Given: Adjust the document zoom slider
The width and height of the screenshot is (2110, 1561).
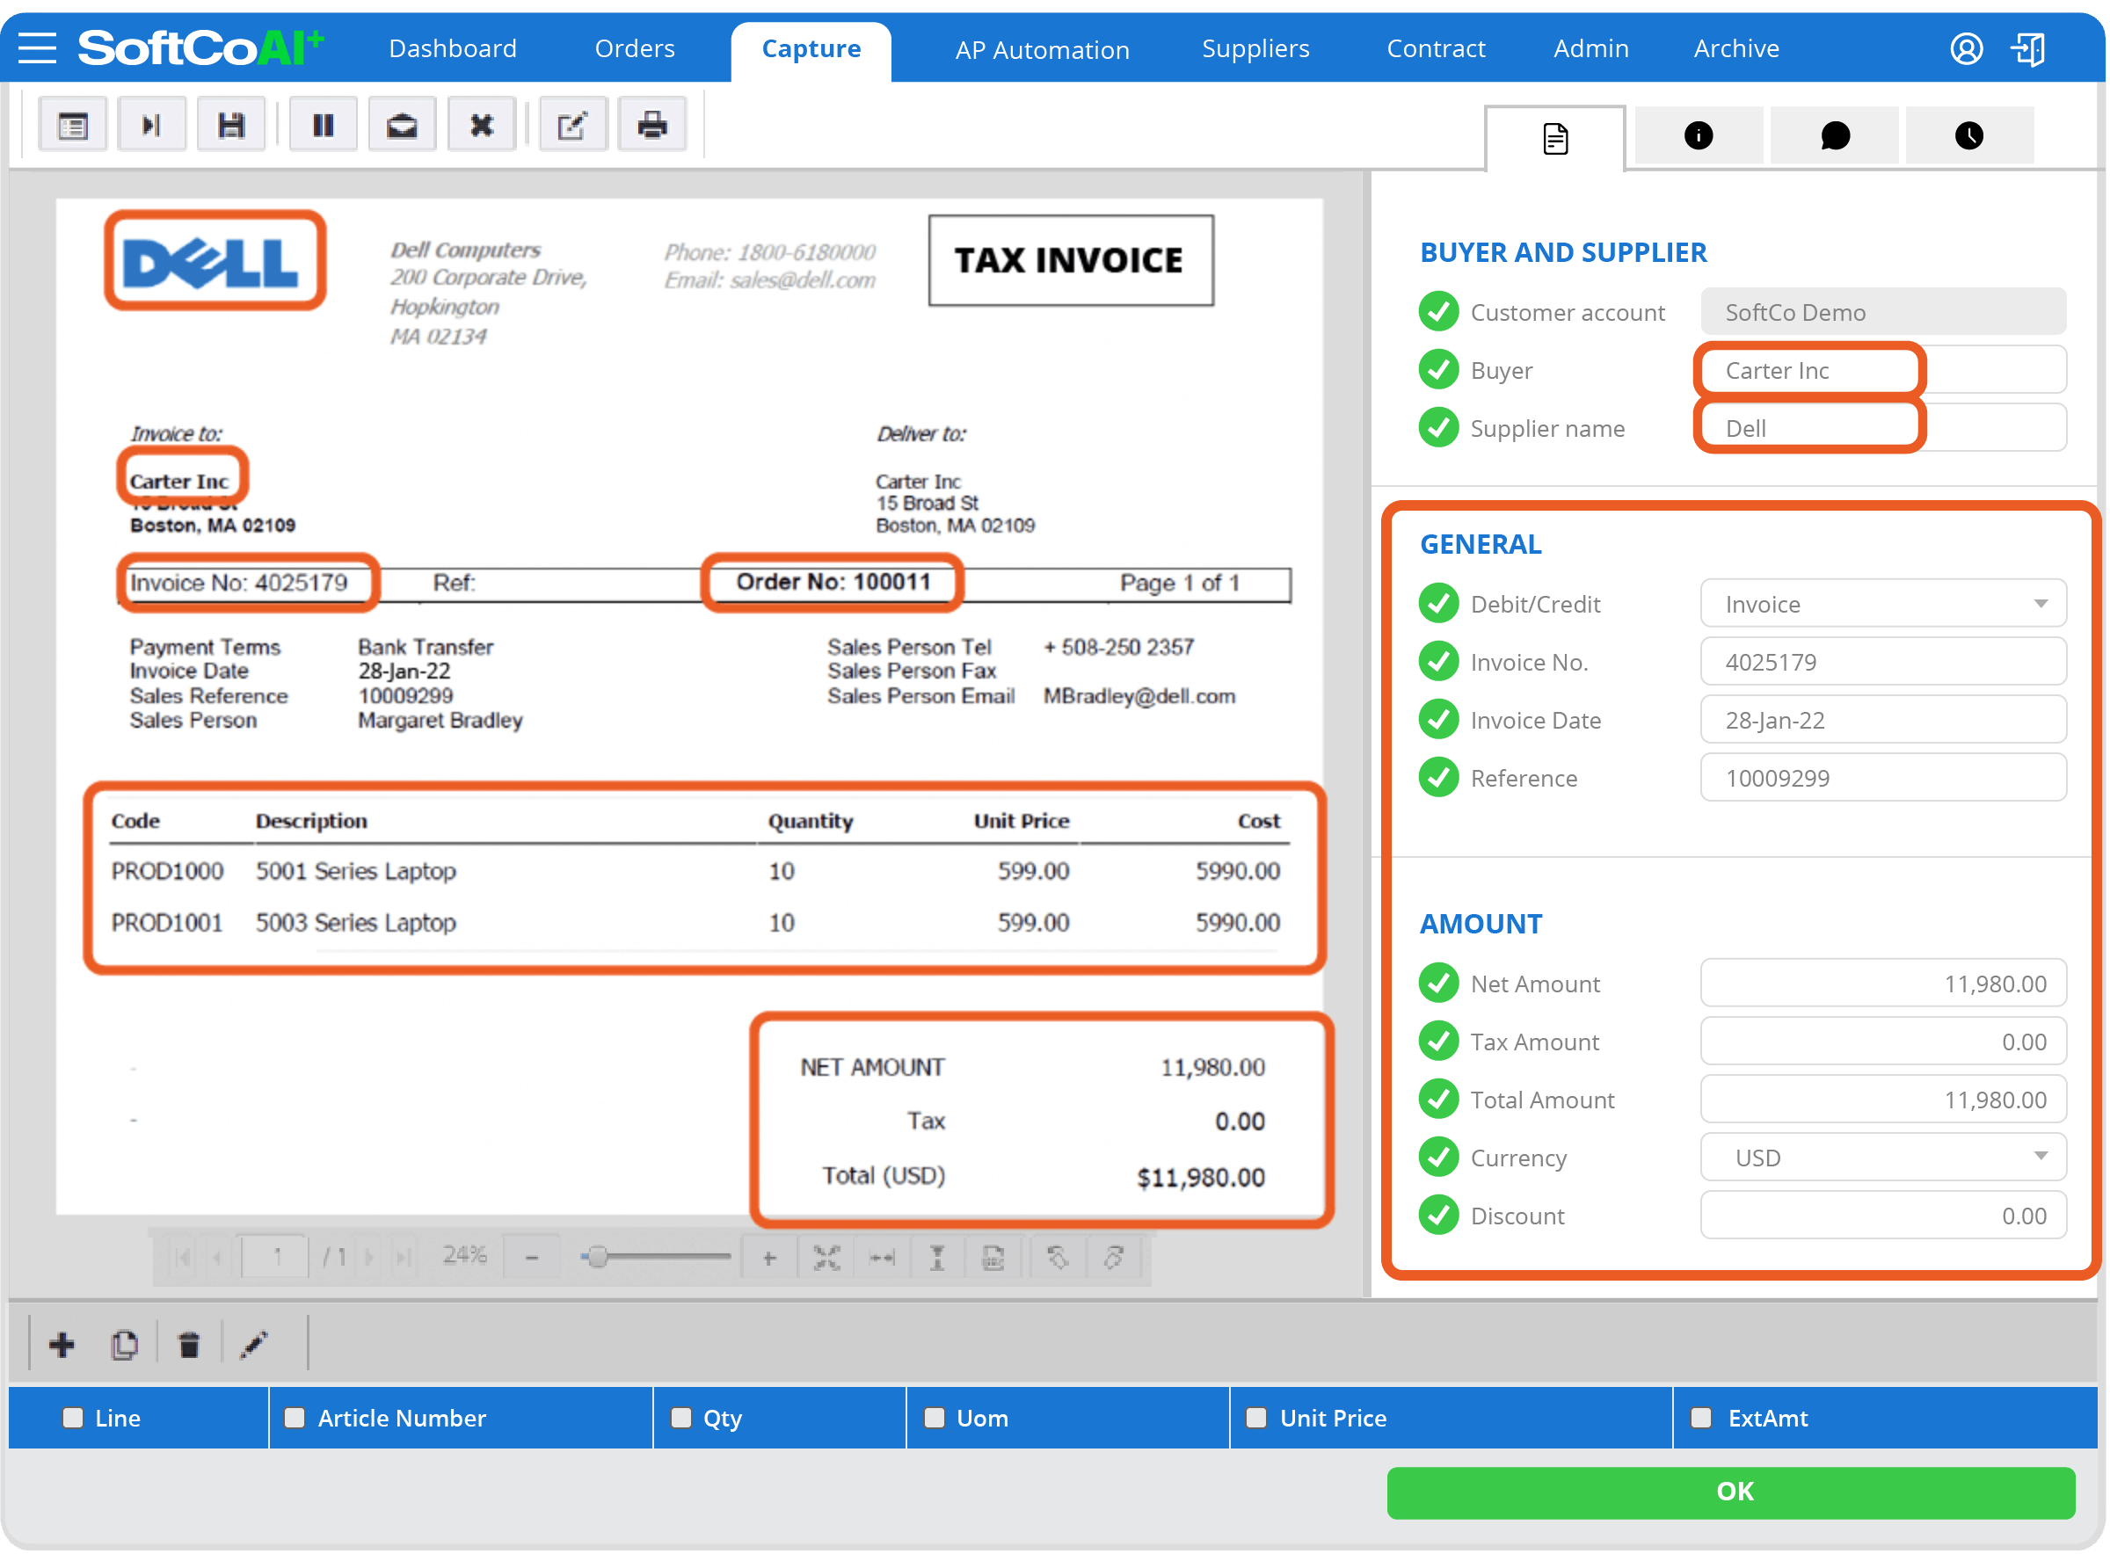Looking at the screenshot, I should pos(597,1257).
